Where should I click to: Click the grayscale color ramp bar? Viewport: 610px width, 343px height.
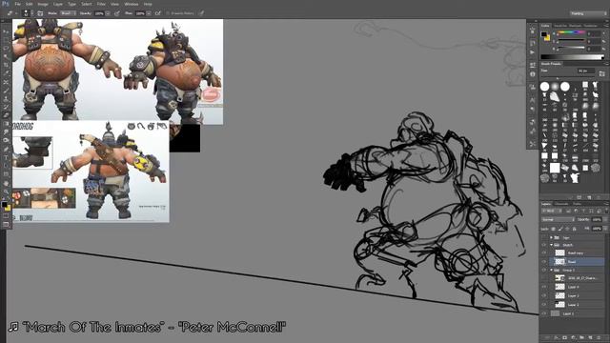(x=572, y=57)
